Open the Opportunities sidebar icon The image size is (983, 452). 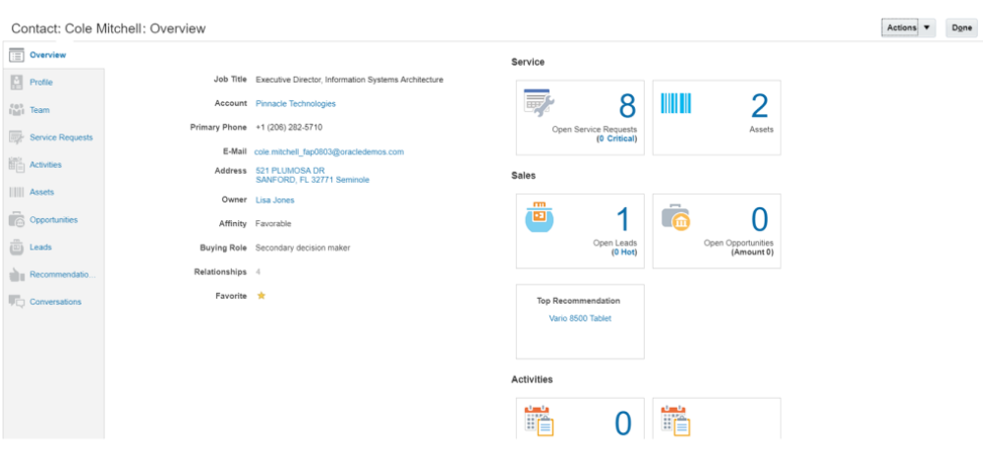(x=16, y=220)
